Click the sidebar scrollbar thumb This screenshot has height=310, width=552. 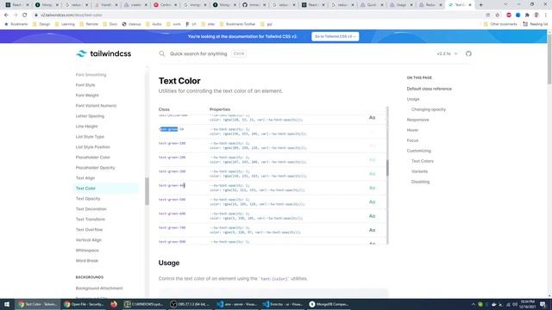click(x=147, y=191)
